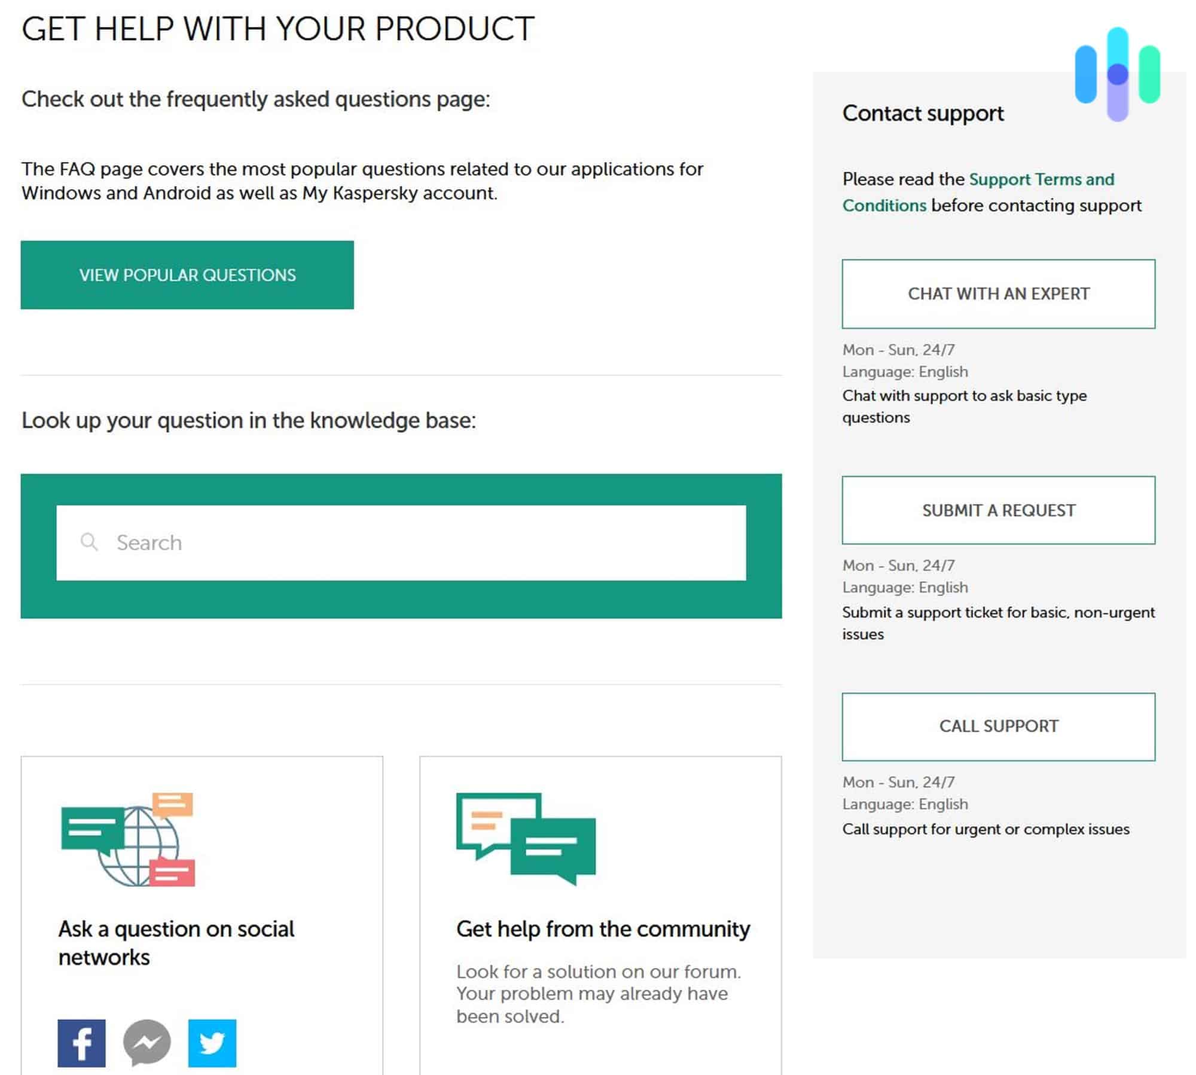Click the search magnifier icon
Screen dimensions: 1196x1075
(90, 542)
